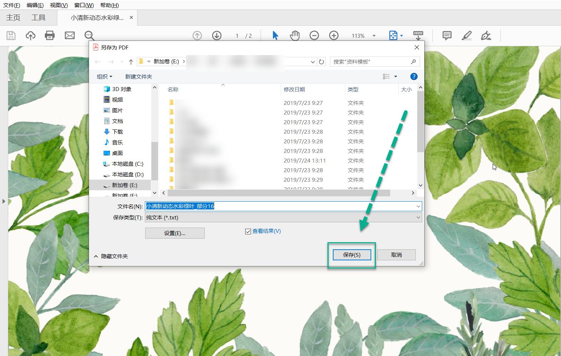Screen dimensions: 561x356
Task: Collapse folders with 隐藏文件夹
Action: pos(111,256)
